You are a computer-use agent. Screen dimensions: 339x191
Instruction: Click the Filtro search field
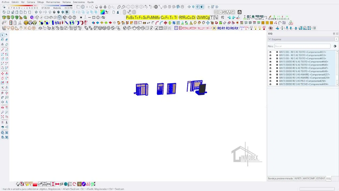coord(302,46)
